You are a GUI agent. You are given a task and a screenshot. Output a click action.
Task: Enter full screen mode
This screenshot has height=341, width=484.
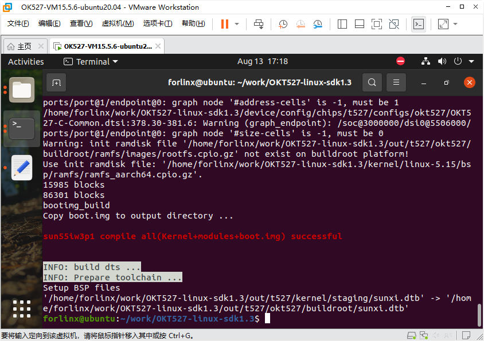point(377,24)
